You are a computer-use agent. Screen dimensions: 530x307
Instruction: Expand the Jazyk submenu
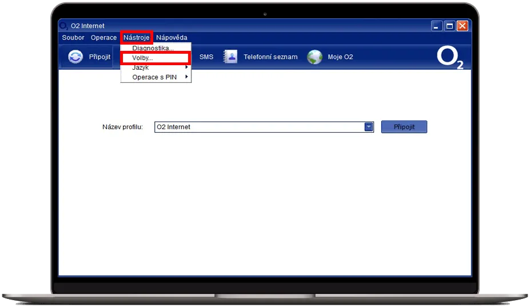point(156,67)
